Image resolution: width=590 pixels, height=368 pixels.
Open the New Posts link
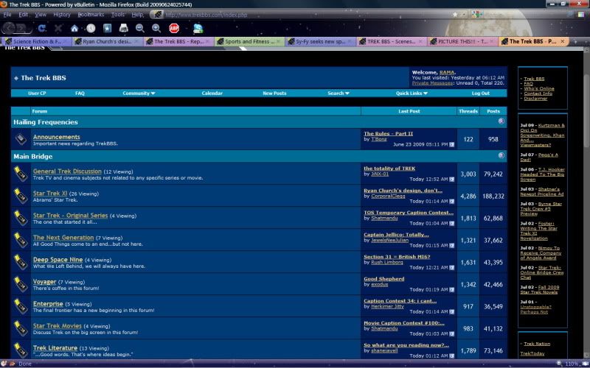(x=274, y=93)
